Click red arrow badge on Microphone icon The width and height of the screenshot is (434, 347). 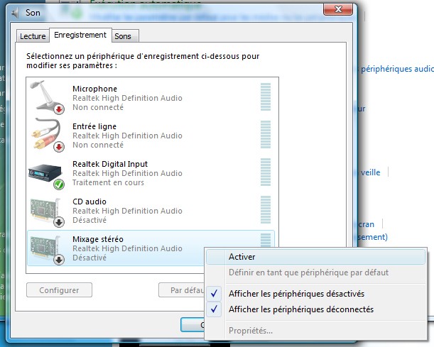[x=59, y=109]
